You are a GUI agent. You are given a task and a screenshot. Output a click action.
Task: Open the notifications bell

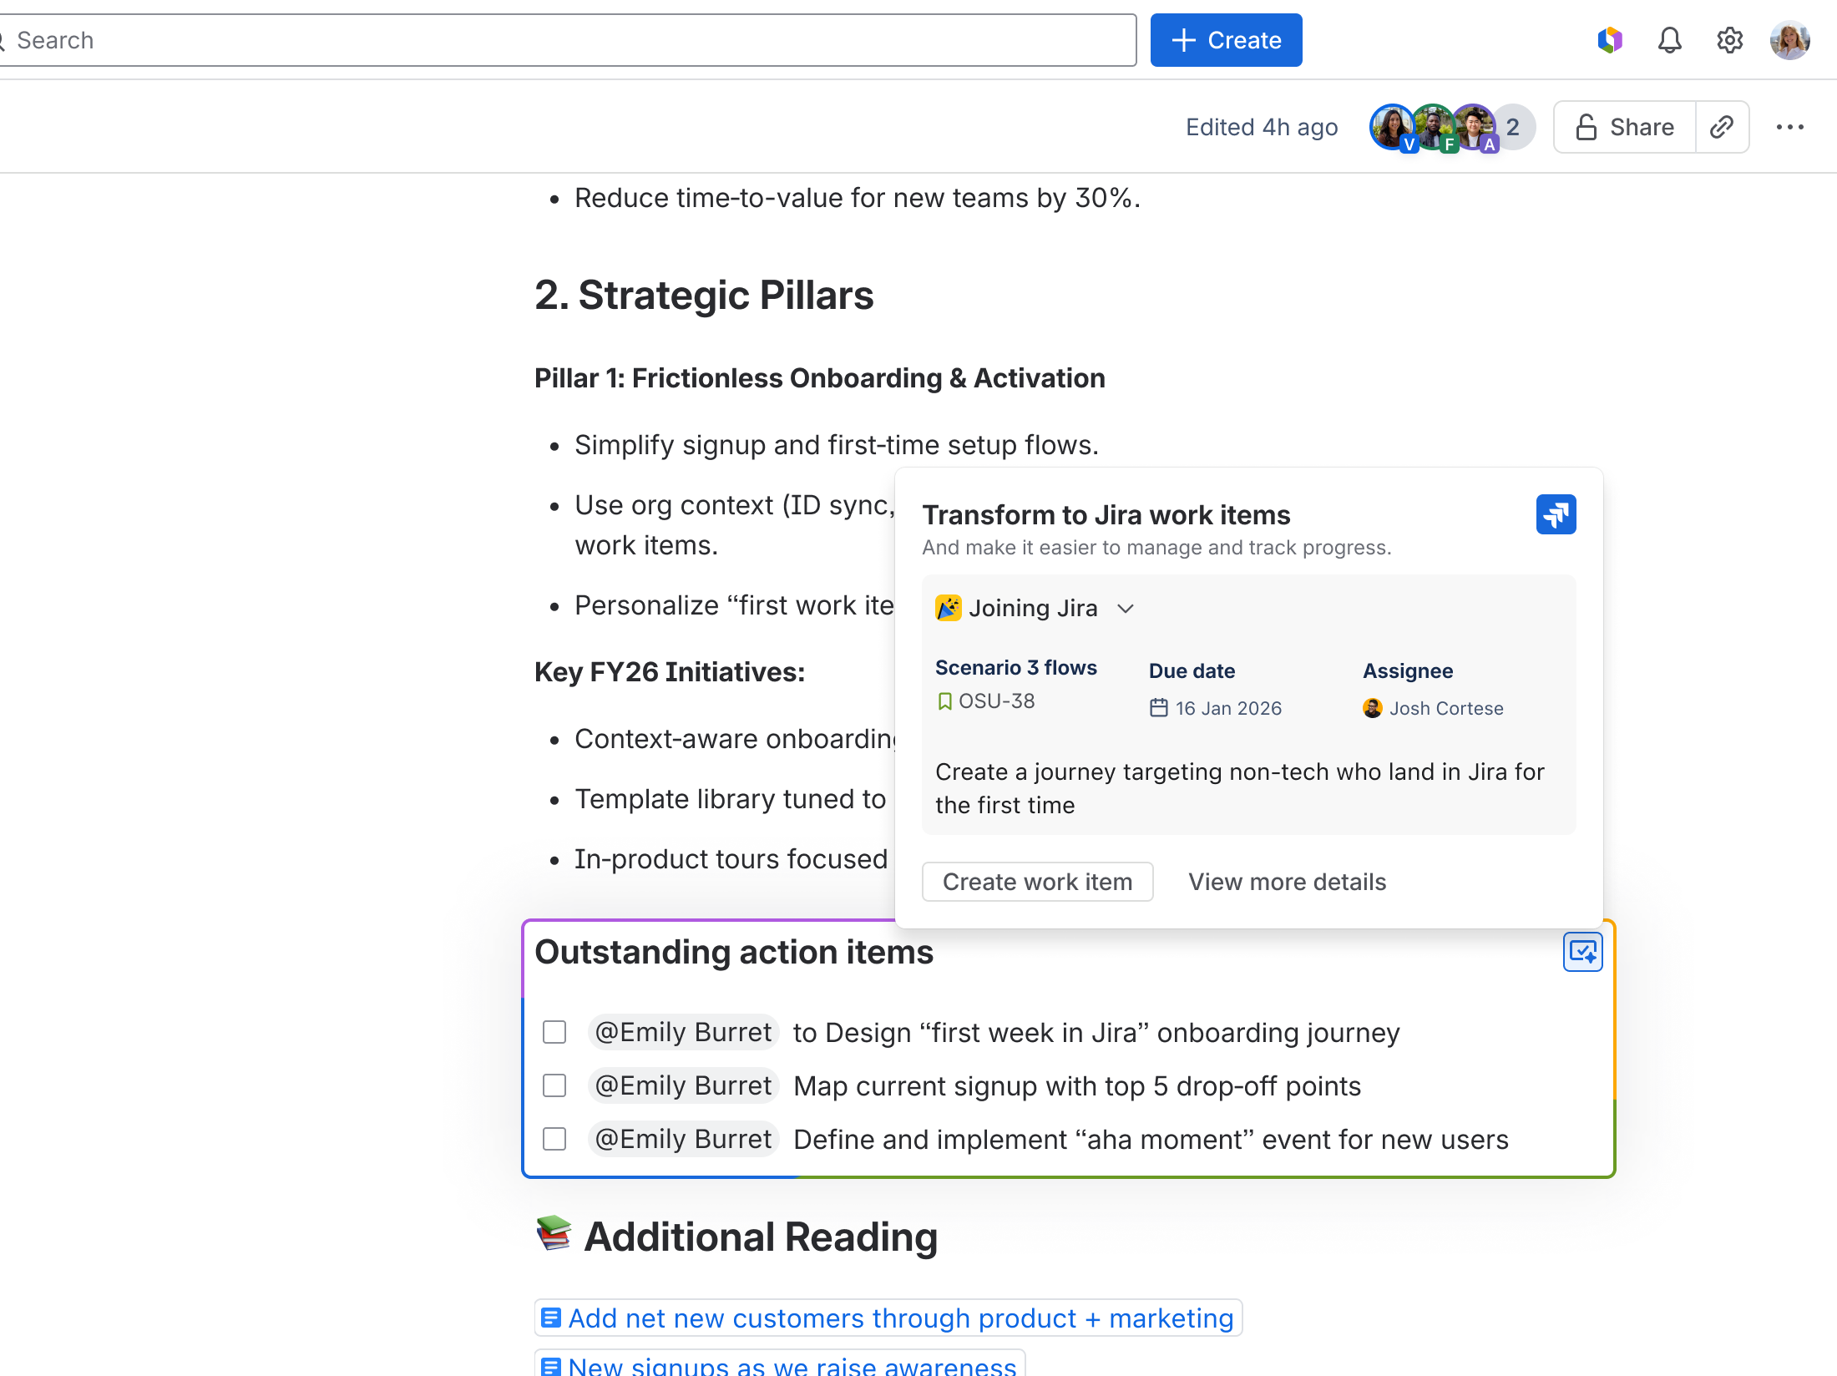point(1670,40)
